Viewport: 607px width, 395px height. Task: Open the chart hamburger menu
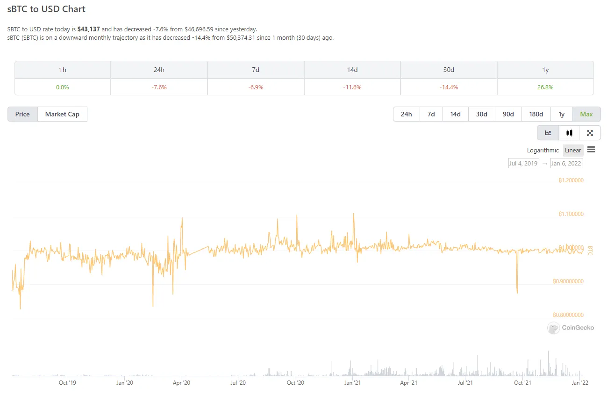click(x=591, y=150)
